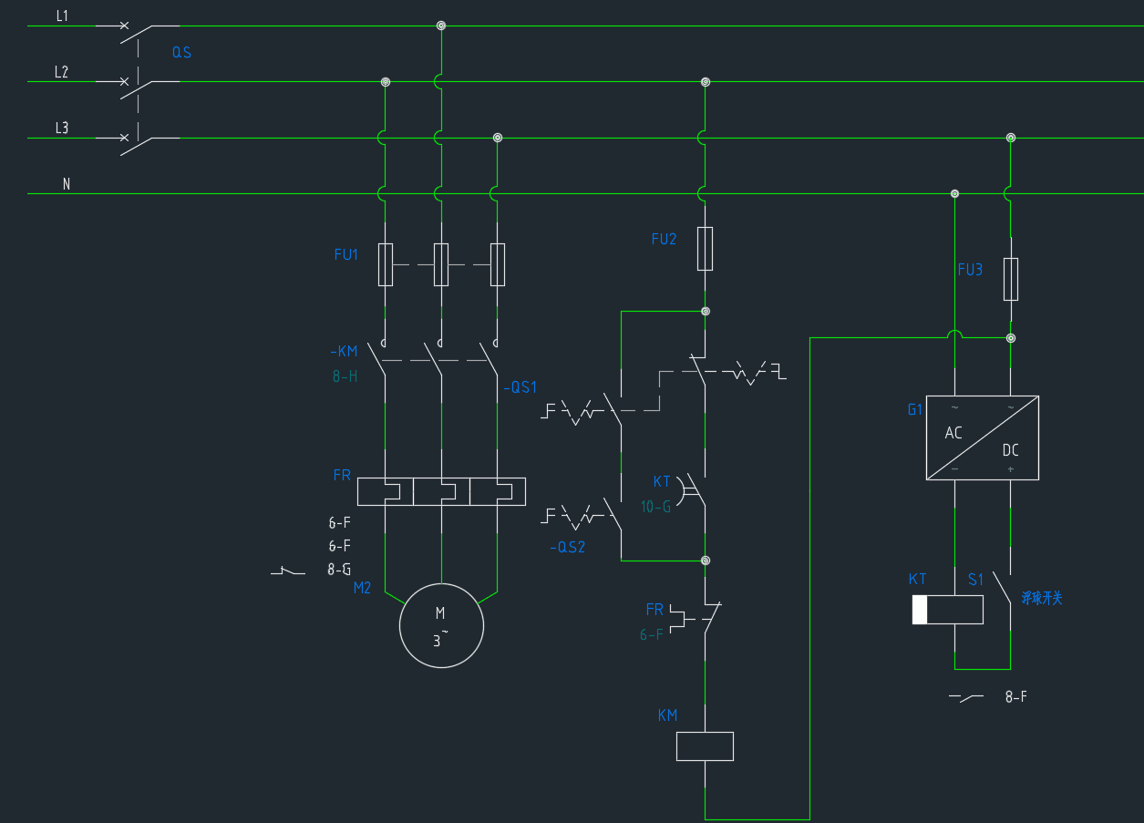This screenshot has height=823, width=1144.
Task: Pick the rightmost FU1 fuse symbol
Action: 498,264
